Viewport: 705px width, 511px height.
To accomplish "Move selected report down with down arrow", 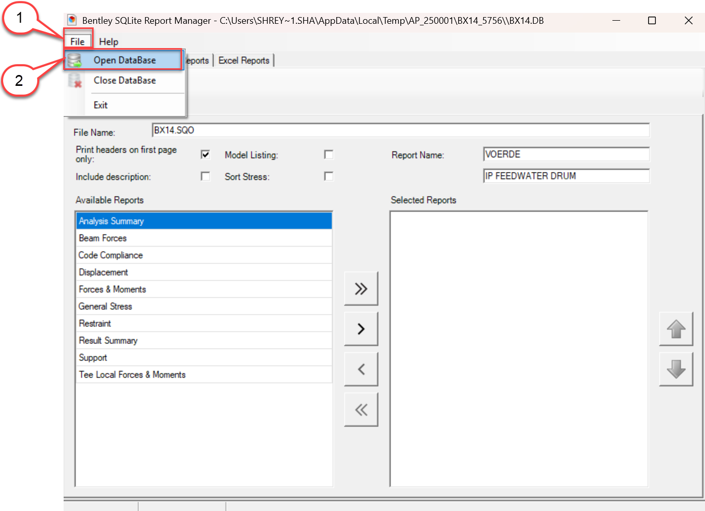I will 676,369.
